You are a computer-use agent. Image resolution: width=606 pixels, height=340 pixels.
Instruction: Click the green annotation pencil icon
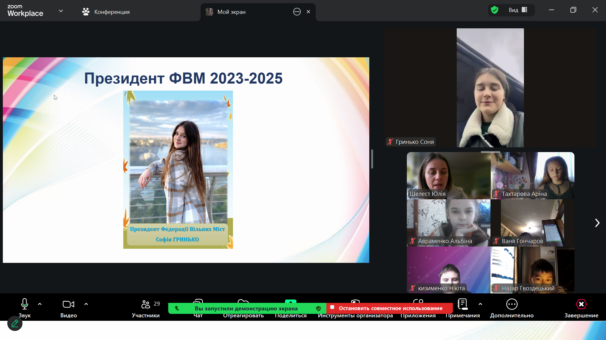click(15, 323)
